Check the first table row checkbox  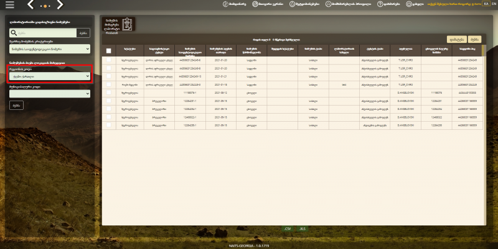[108, 60]
